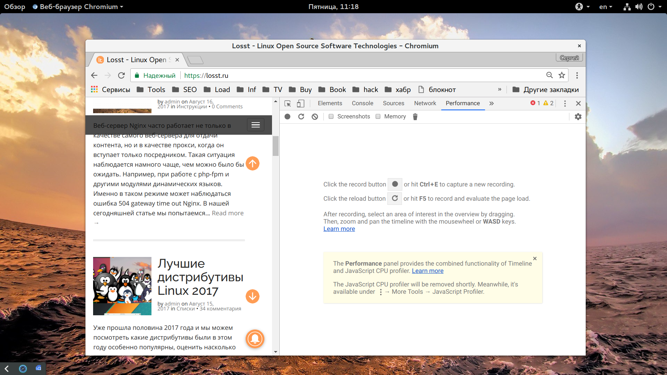
Task: Close the Losst browser tab
Action: pos(177,60)
